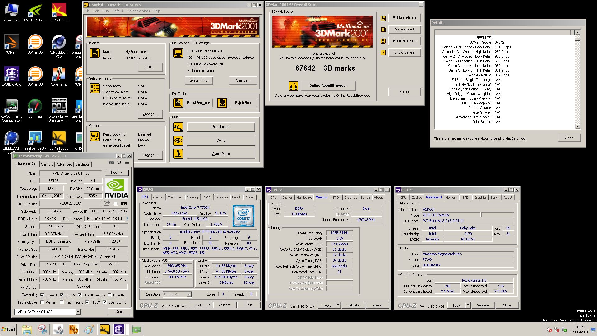Click the Start button

pyautogui.click(x=9, y=329)
